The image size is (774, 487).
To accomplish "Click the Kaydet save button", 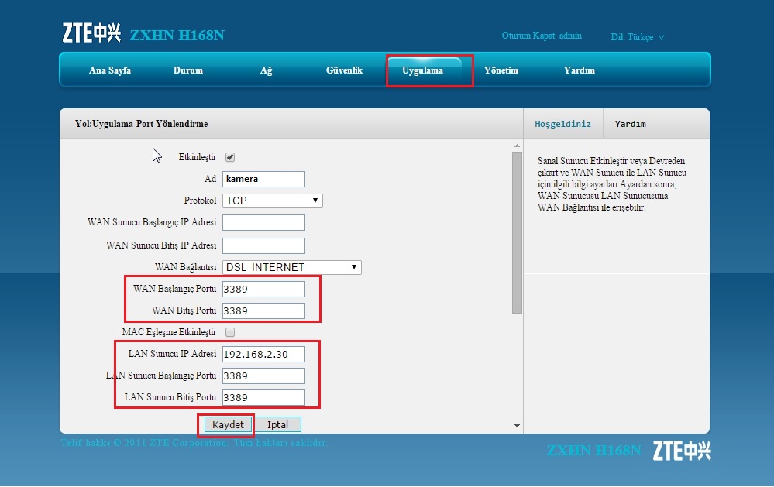I will click(x=228, y=425).
